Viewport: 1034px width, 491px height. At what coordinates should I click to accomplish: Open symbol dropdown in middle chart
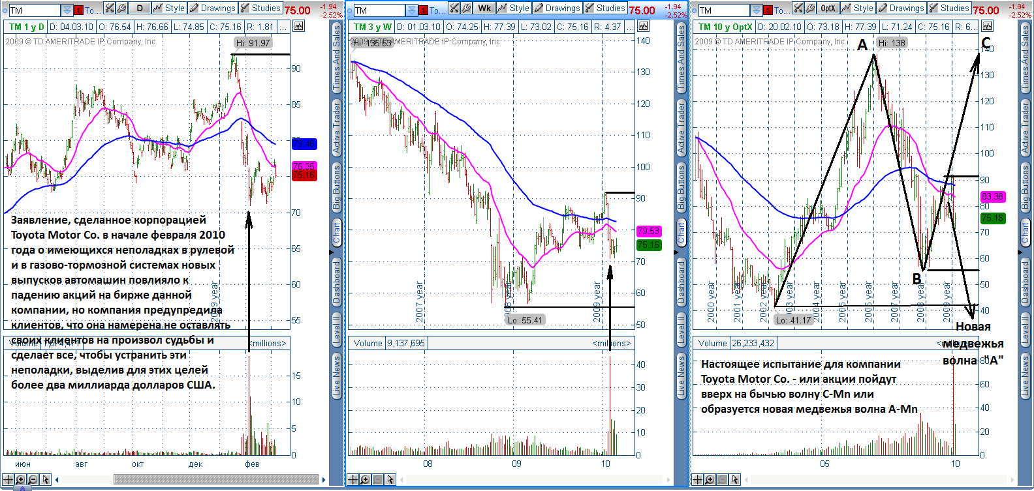pos(412,10)
